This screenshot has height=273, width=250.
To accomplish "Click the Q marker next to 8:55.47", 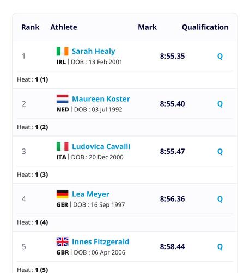I will pos(220,151).
